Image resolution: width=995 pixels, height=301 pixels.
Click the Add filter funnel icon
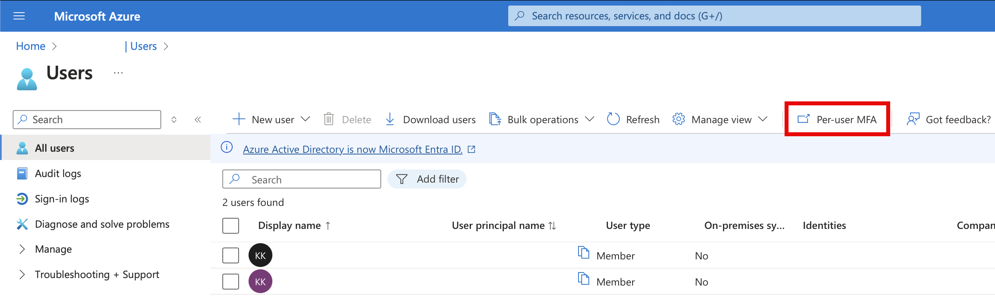click(x=402, y=179)
